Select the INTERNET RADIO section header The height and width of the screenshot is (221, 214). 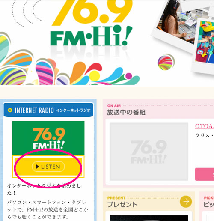click(48, 110)
